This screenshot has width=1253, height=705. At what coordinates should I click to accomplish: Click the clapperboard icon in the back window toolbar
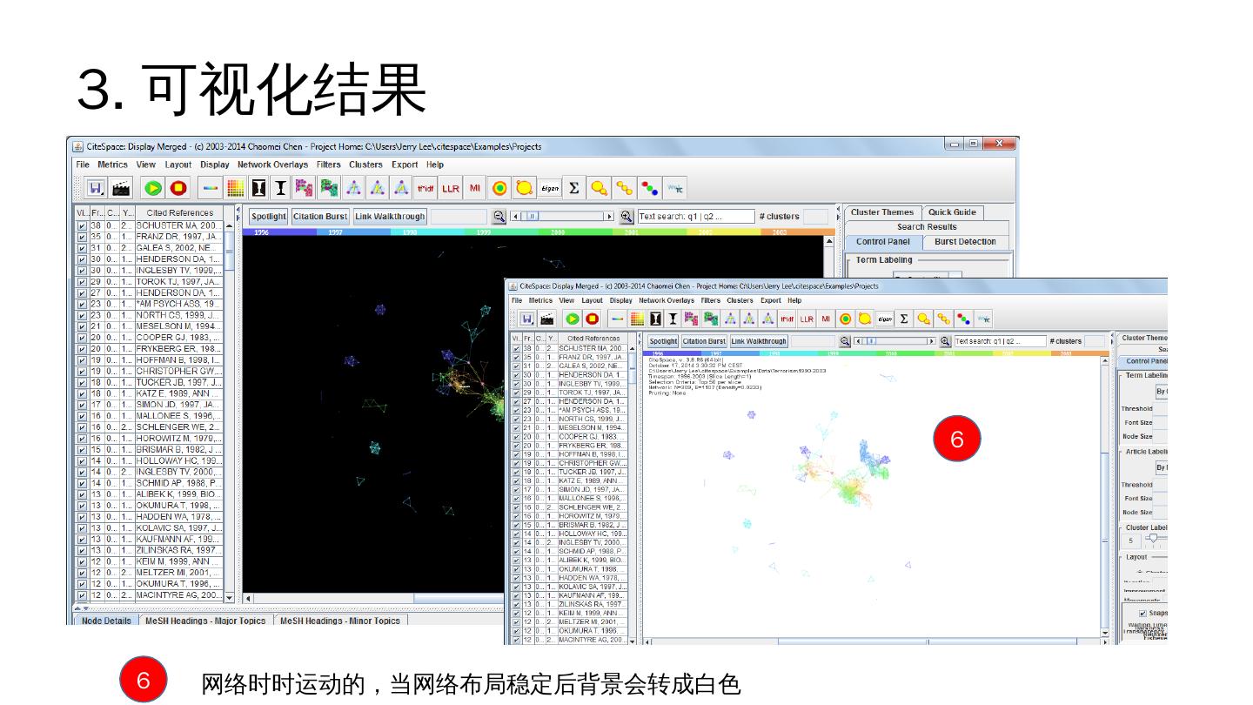[x=121, y=188]
